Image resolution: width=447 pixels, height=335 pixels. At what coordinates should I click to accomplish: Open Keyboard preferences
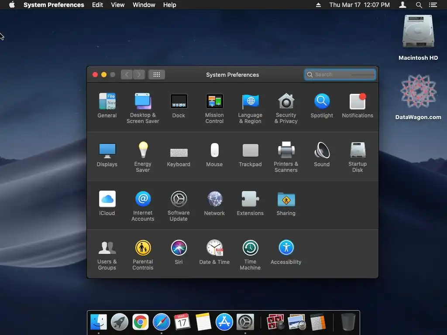coord(179,157)
